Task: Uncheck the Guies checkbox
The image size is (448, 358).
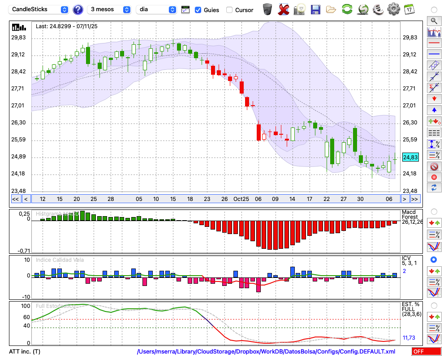Action: point(198,10)
